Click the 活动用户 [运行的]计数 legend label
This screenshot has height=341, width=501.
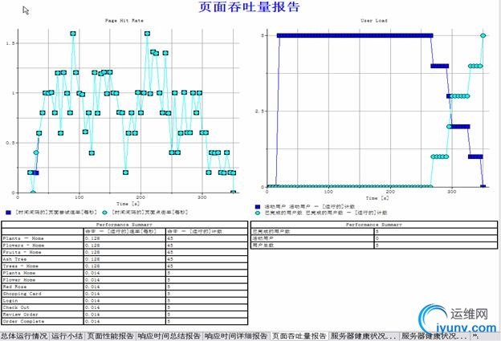tap(310, 206)
